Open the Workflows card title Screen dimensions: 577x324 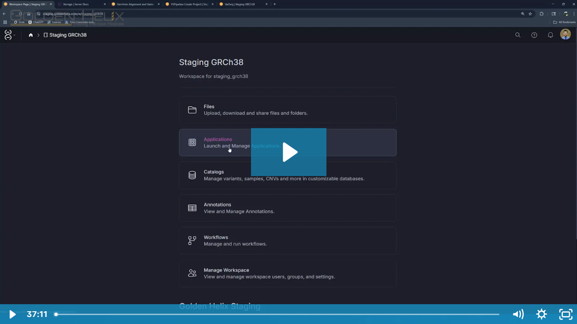(x=216, y=237)
